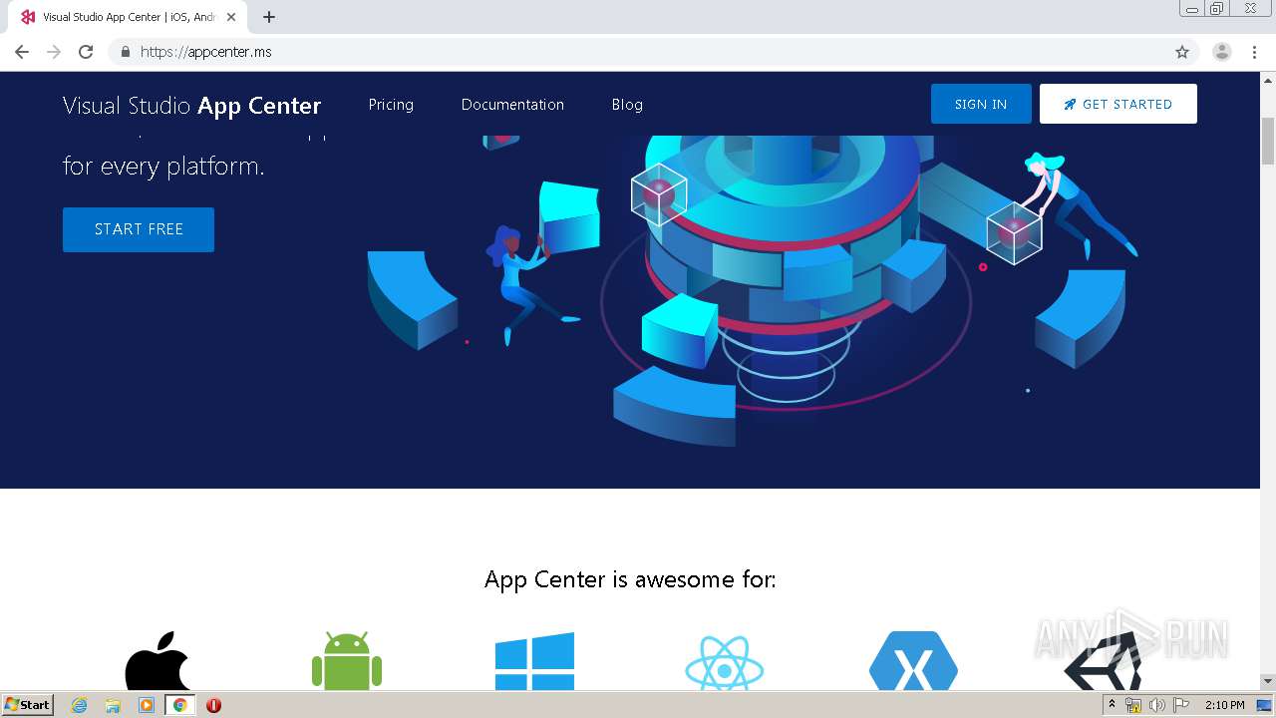
Task: Open the Pricing page
Action: click(x=391, y=105)
